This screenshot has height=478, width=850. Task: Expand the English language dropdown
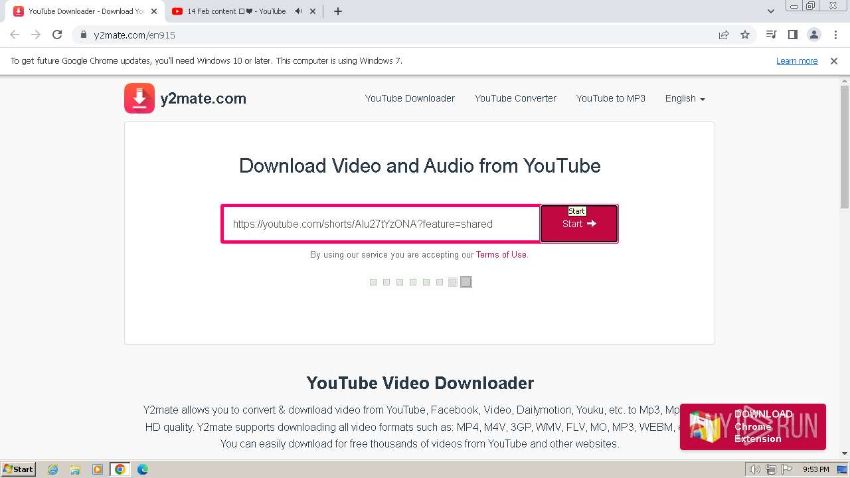tap(685, 98)
